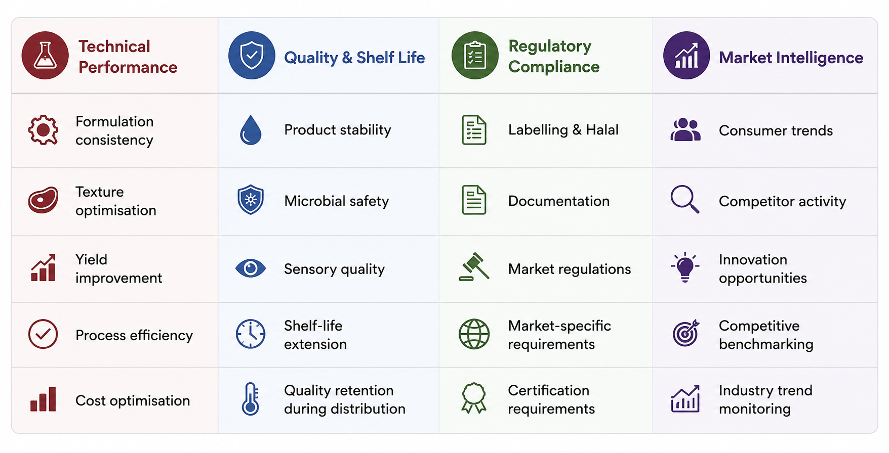Click the purple chart Market Intelligence icon
The image size is (889, 453).
687,56
